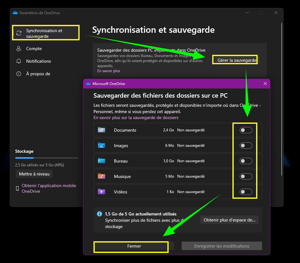Click the Fermer button

coord(134,246)
